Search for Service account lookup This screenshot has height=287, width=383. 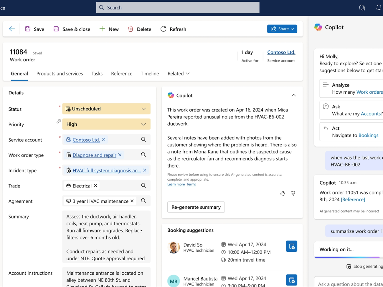pos(143,140)
